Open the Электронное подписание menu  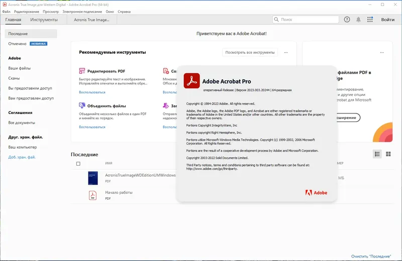[82, 12]
